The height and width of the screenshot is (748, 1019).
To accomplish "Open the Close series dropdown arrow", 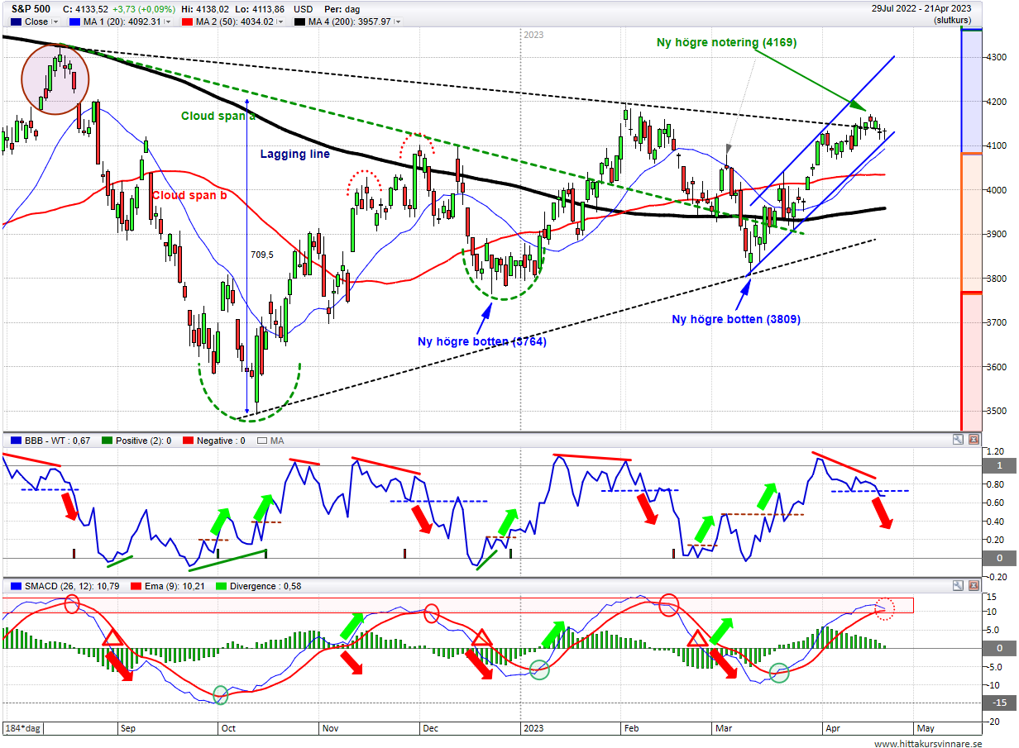I will pos(57,22).
